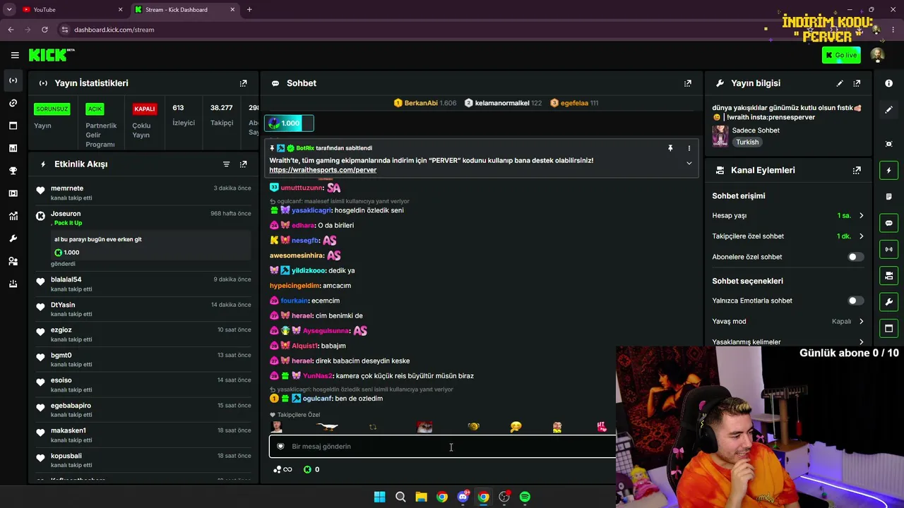Open the rising-chart analytics icon in left sidebar

pyautogui.click(x=13, y=216)
